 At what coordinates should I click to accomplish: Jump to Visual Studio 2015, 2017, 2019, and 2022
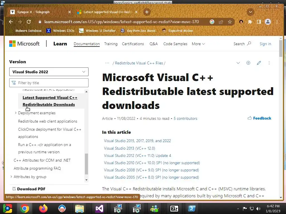[x=137, y=141]
